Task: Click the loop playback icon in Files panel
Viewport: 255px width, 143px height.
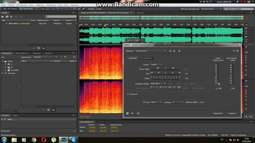Action: pyautogui.click(x=39, y=48)
